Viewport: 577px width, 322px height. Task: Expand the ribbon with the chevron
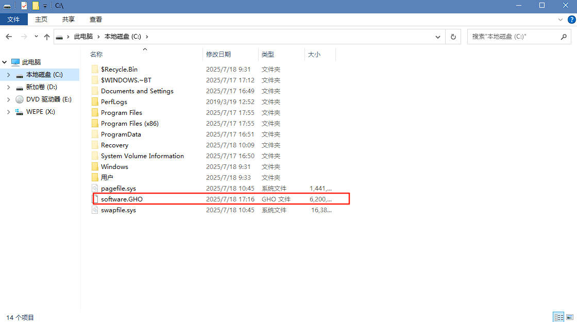(561, 20)
